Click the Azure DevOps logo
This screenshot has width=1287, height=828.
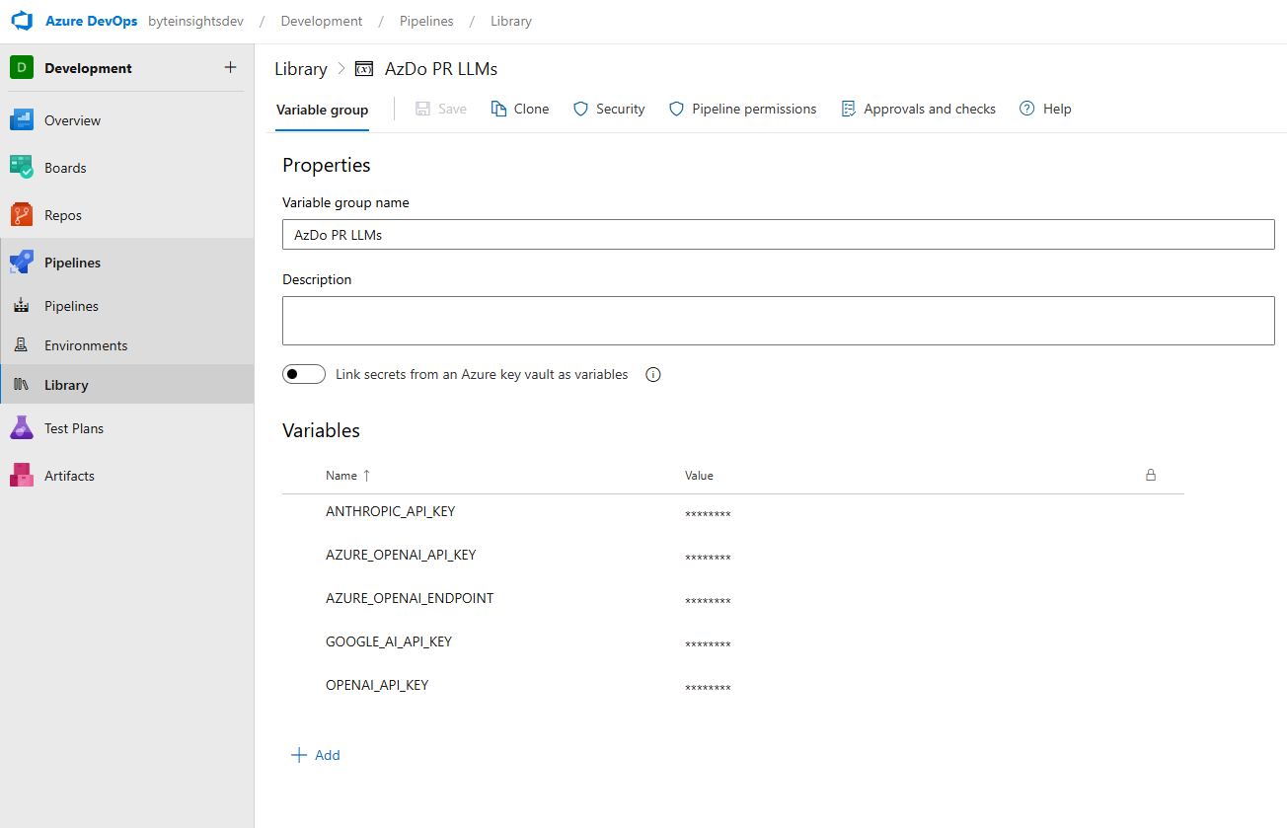pyautogui.click(x=22, y=20)
